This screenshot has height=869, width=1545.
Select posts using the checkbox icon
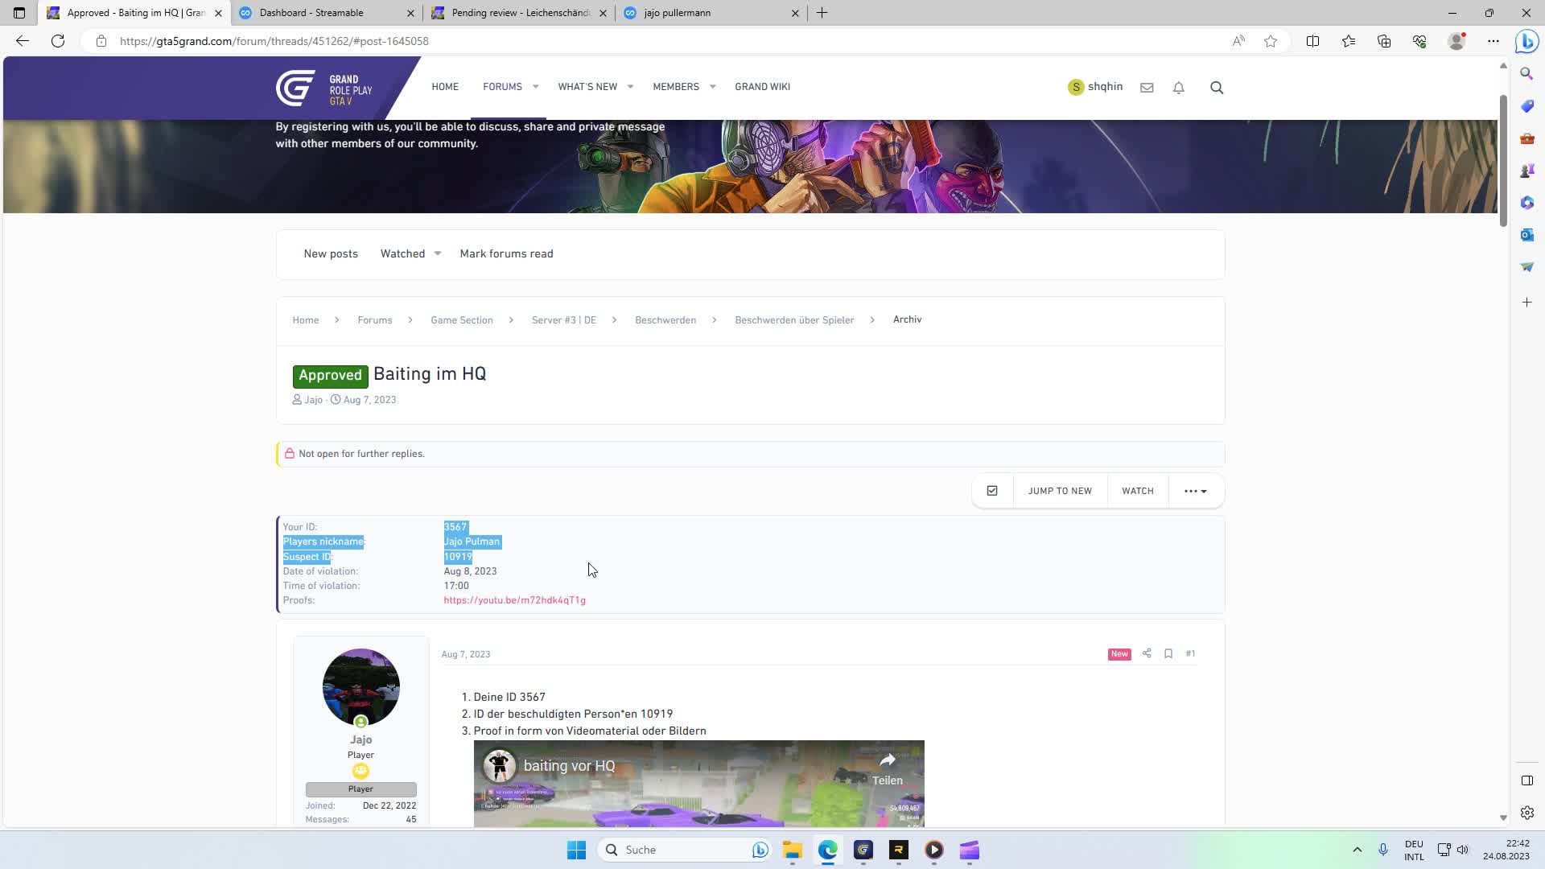point(992,490)
